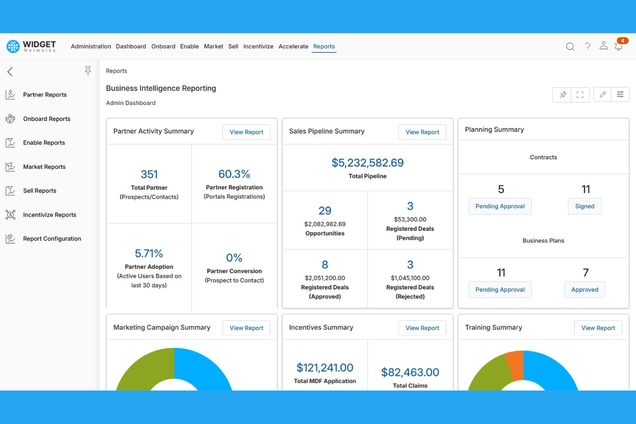Click the Approved business plans button
The width and height of the screenshot is (636, 424).
[x=585, y=290]
